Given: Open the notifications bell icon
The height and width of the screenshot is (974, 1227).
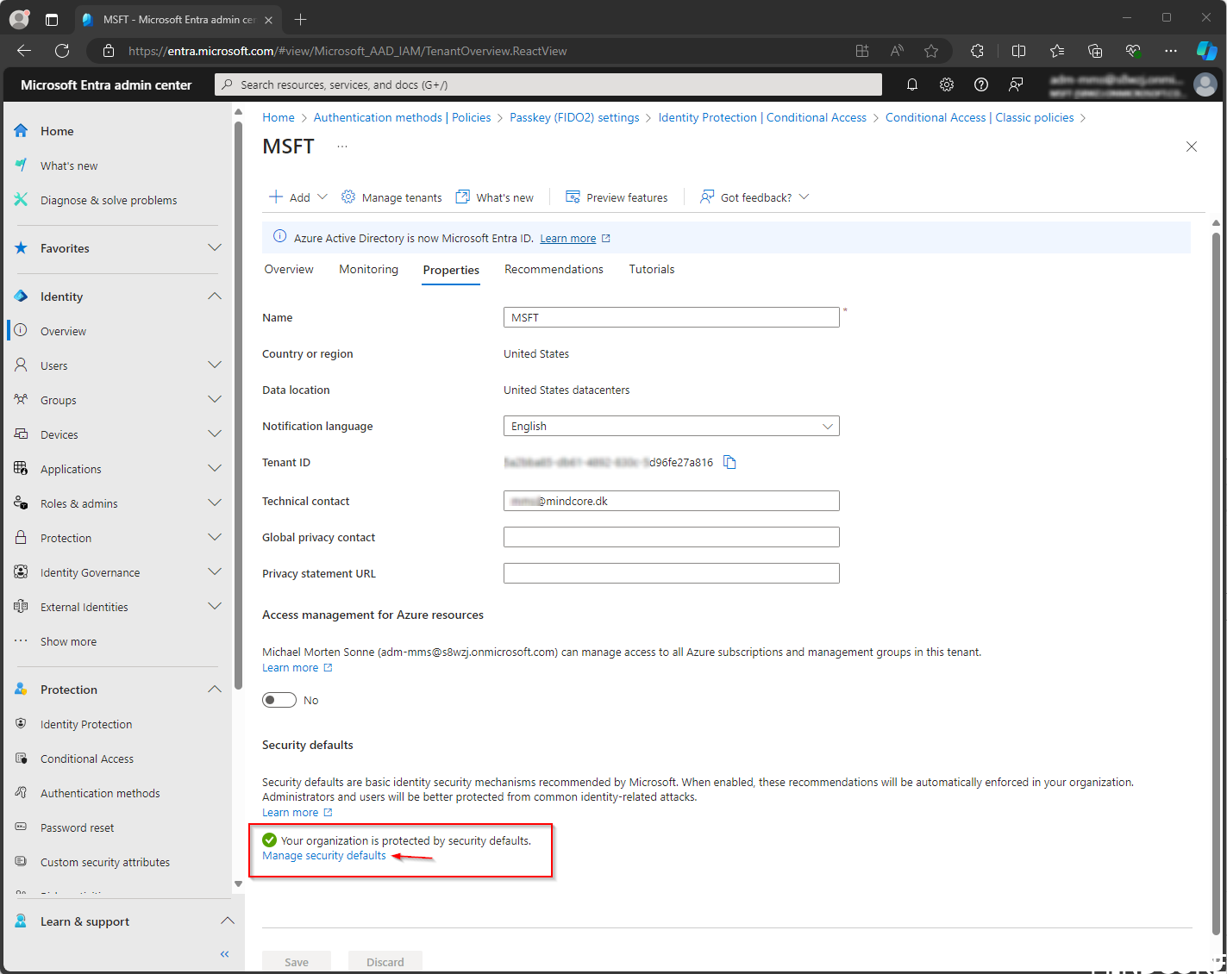Looking at the screenshot, I should (x=911, y=84).
